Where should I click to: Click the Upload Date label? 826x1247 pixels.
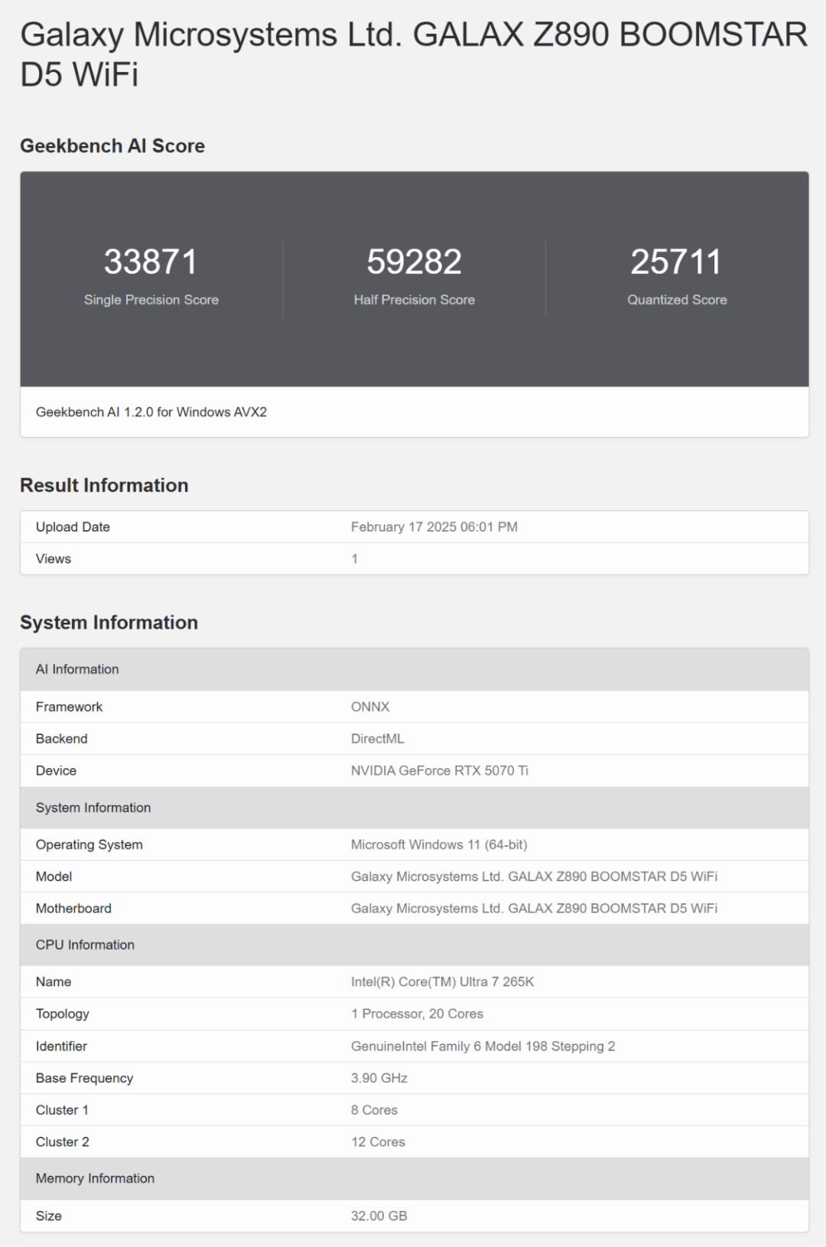tap(73, 527)
